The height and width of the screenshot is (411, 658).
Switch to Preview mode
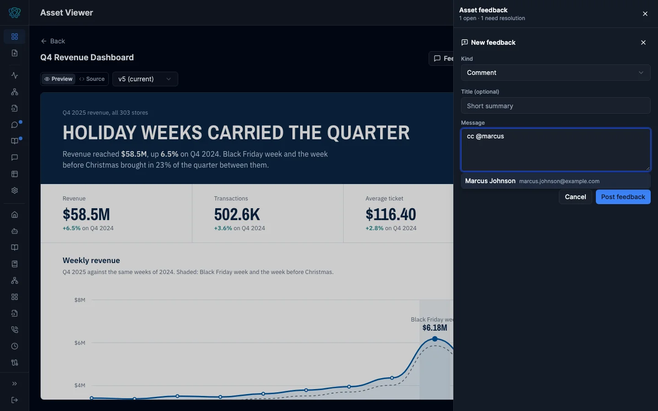point(58,79)
